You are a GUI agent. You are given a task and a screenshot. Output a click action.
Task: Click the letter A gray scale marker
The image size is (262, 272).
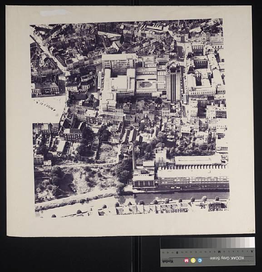252,251
